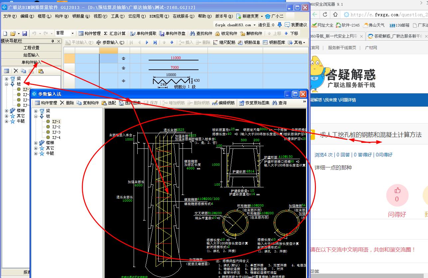
Task: Click browser address bar URL field
Action: click(x=385, y=15)
